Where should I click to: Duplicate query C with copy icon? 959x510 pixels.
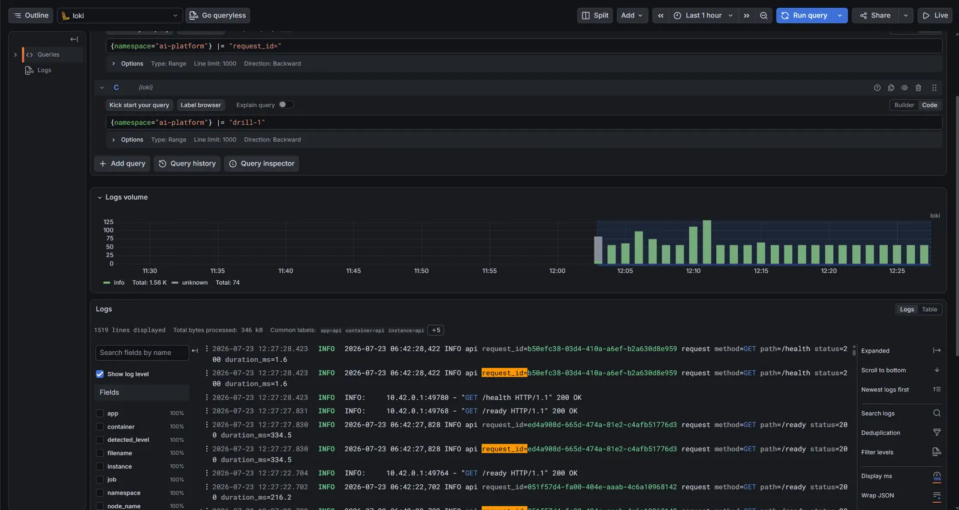tap(891, 87)
